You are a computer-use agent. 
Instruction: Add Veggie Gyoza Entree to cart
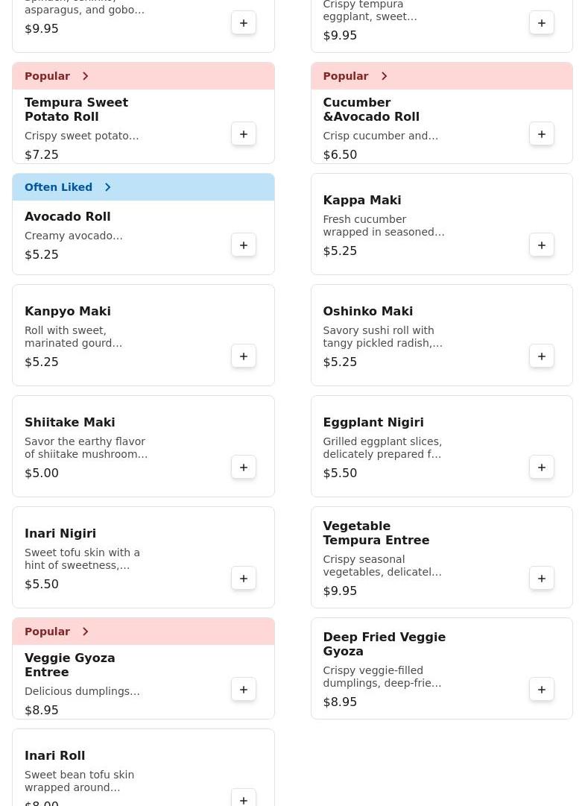pos(244,690)
